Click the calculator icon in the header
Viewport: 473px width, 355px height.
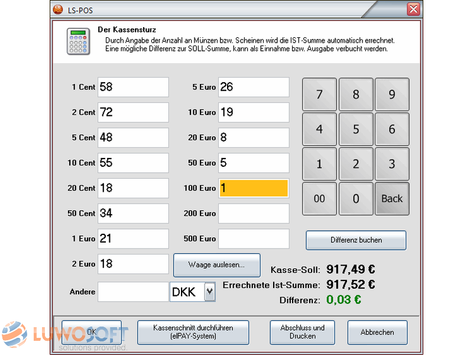point(78,41)
